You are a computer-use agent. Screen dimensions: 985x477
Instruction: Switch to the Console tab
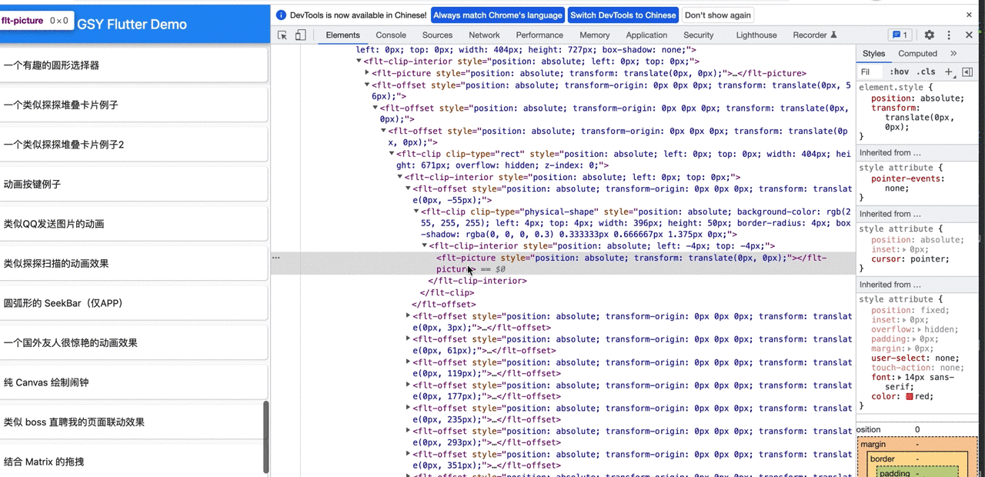pyautogui.click(x=391, y=35)
